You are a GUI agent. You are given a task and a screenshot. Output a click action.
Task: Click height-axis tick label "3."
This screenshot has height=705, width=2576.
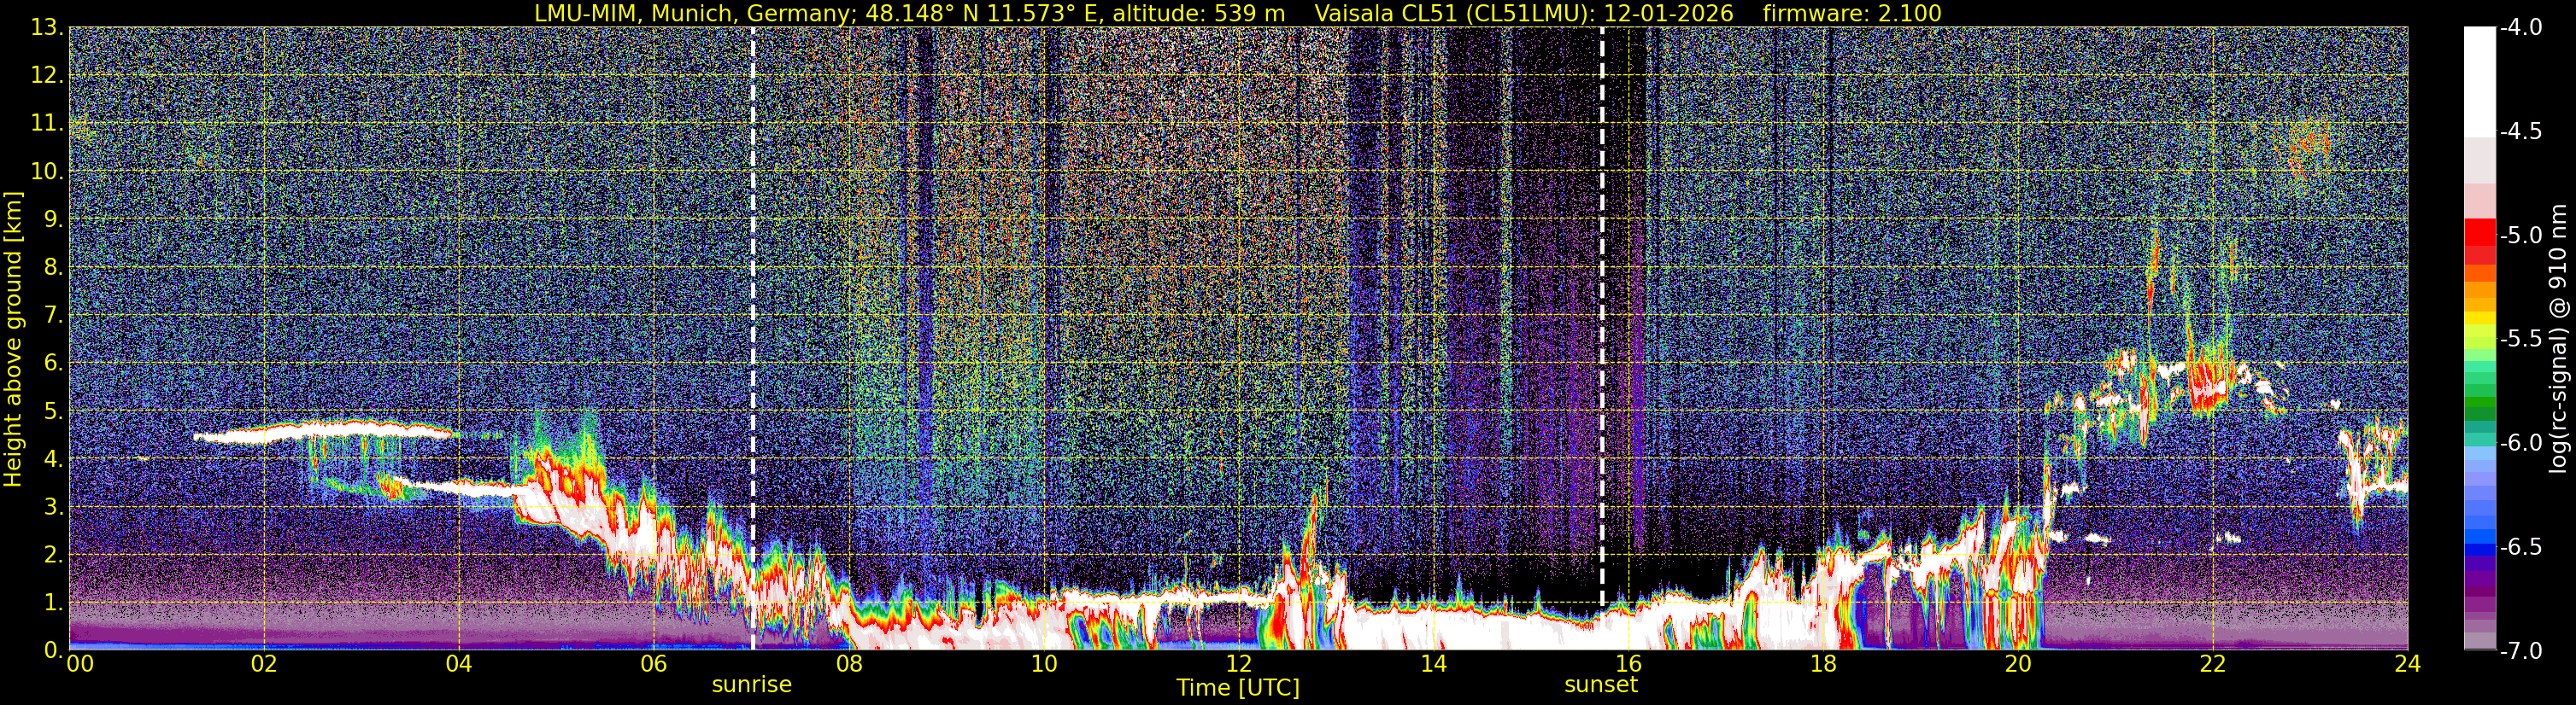(x=53, y=507)
